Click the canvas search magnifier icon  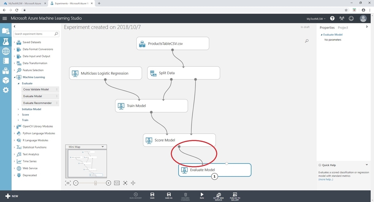pyautogui.click(x=307, y=41)
